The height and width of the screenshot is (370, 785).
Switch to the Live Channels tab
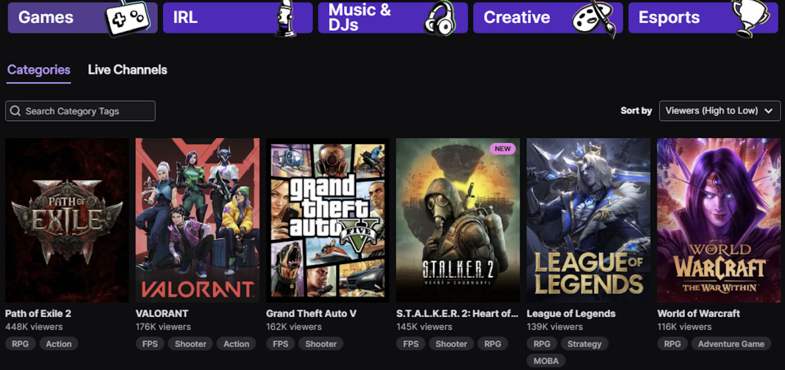click(x=127, y=70)
